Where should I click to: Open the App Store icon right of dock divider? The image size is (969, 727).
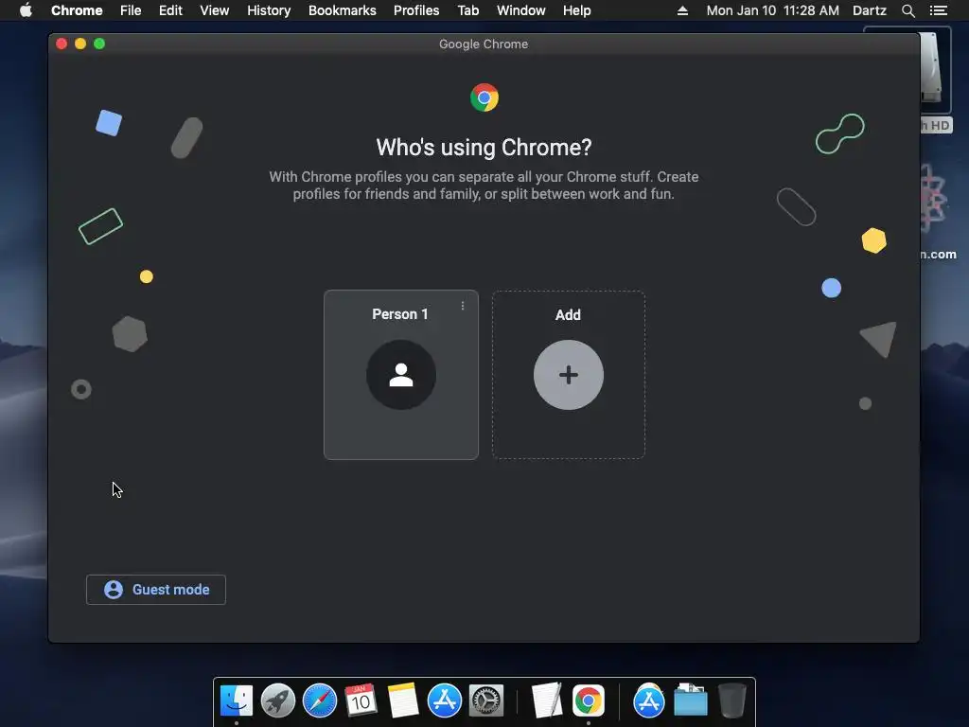649,701
